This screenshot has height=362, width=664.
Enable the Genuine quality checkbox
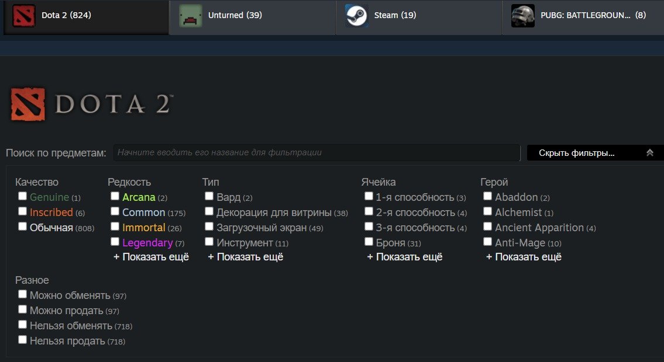[x=22, y=196]
